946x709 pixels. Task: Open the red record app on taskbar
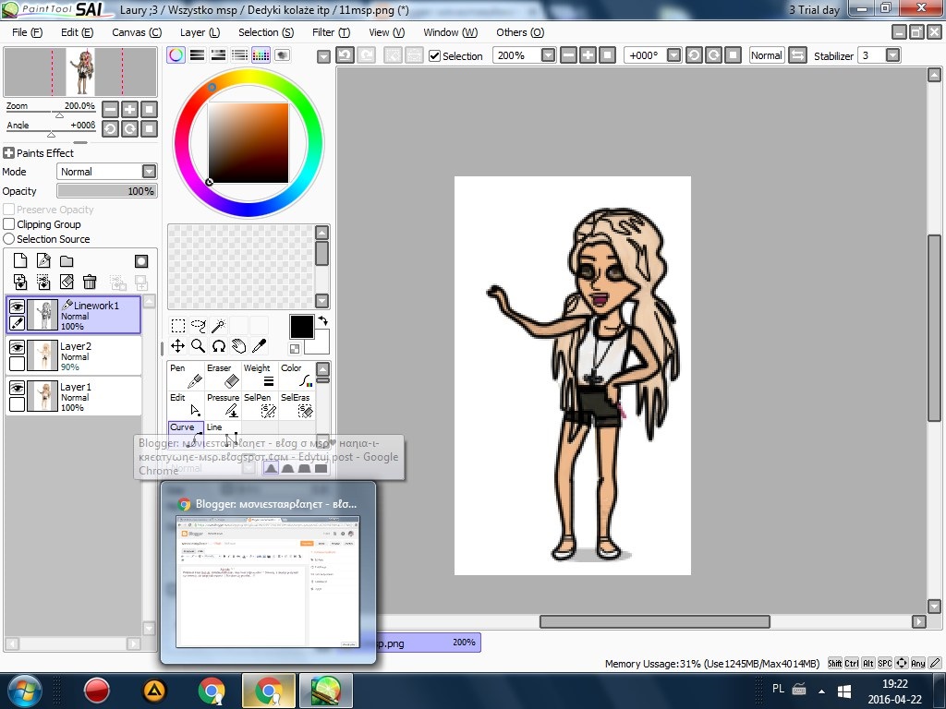point(96,691)
